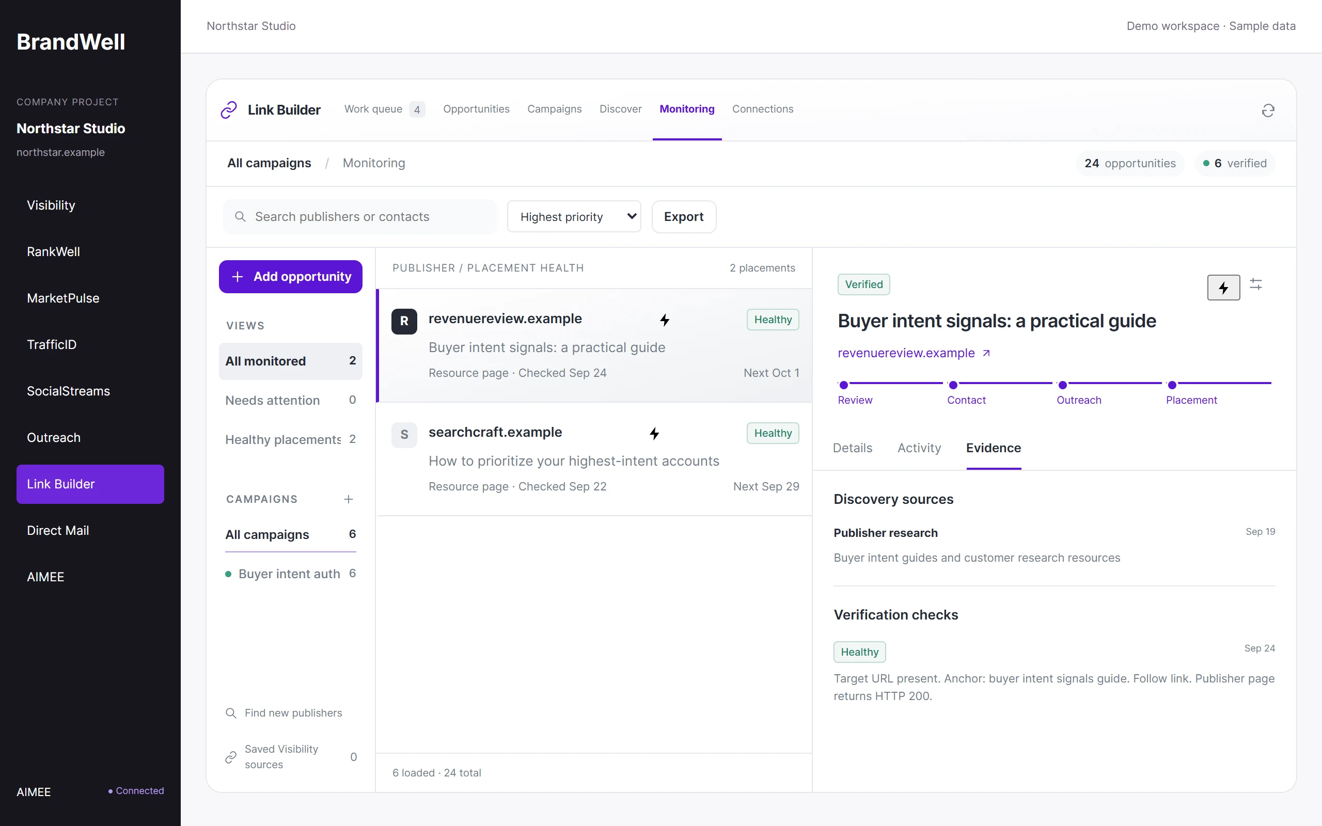Select the Needs attention view

pyautogui.click(x=290, y=400)
